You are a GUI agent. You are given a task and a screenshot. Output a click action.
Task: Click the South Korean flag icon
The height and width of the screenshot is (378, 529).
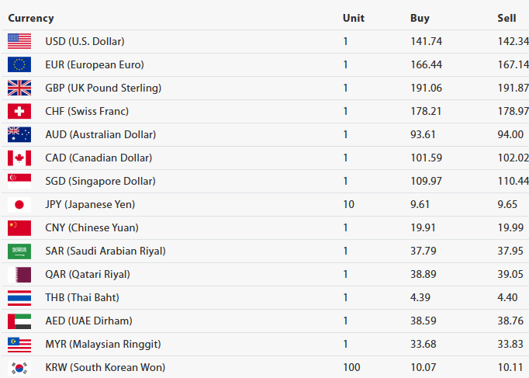click(x=19, y=367)
